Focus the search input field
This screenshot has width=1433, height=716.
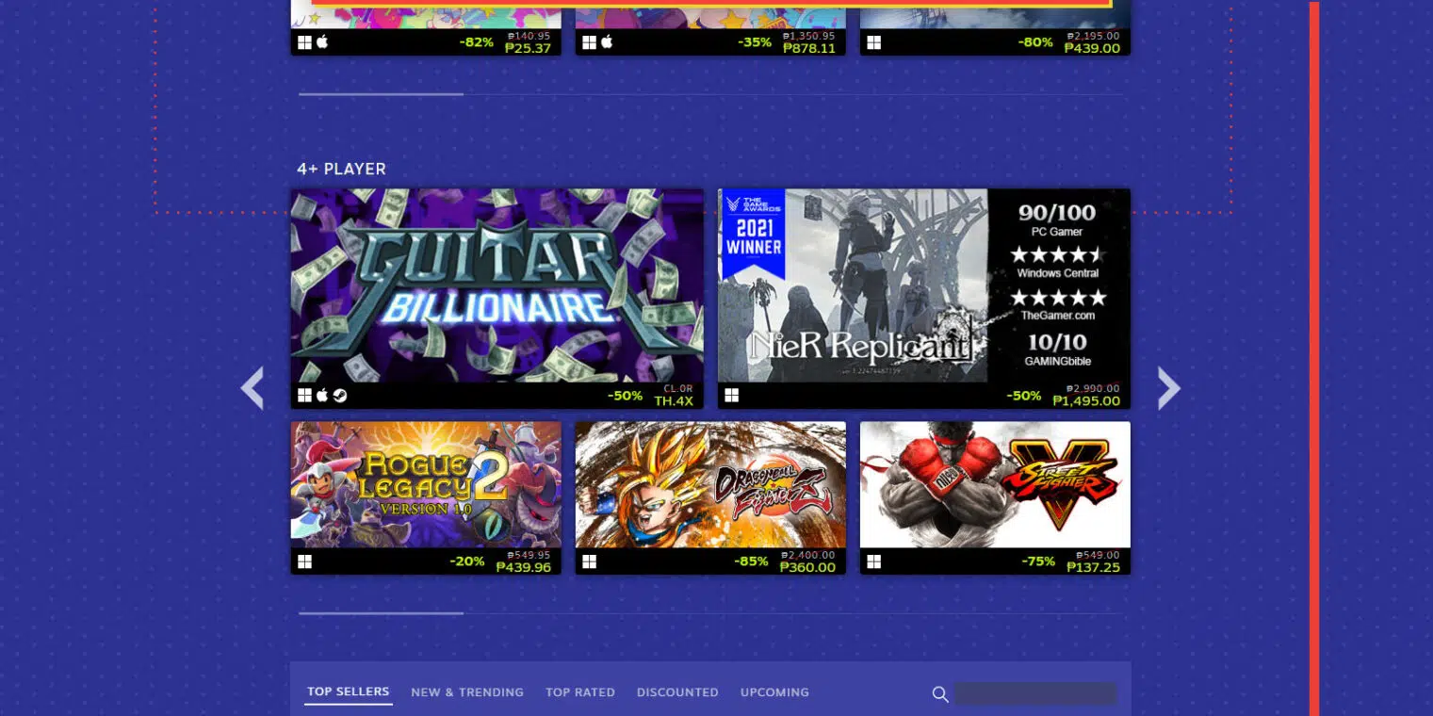pos(1035,694)
